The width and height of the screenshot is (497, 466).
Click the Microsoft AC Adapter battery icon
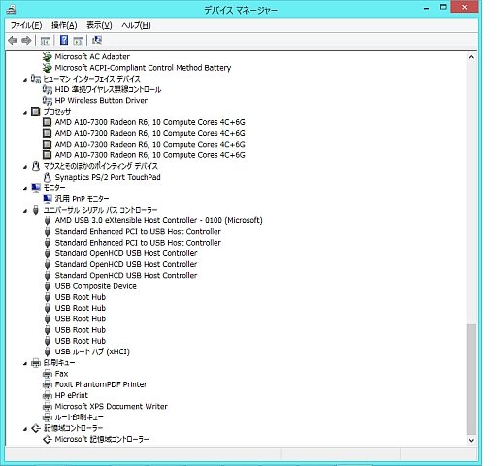[48, 57]
